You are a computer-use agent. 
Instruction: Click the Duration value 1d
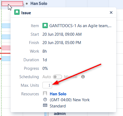tap(45, 60)
